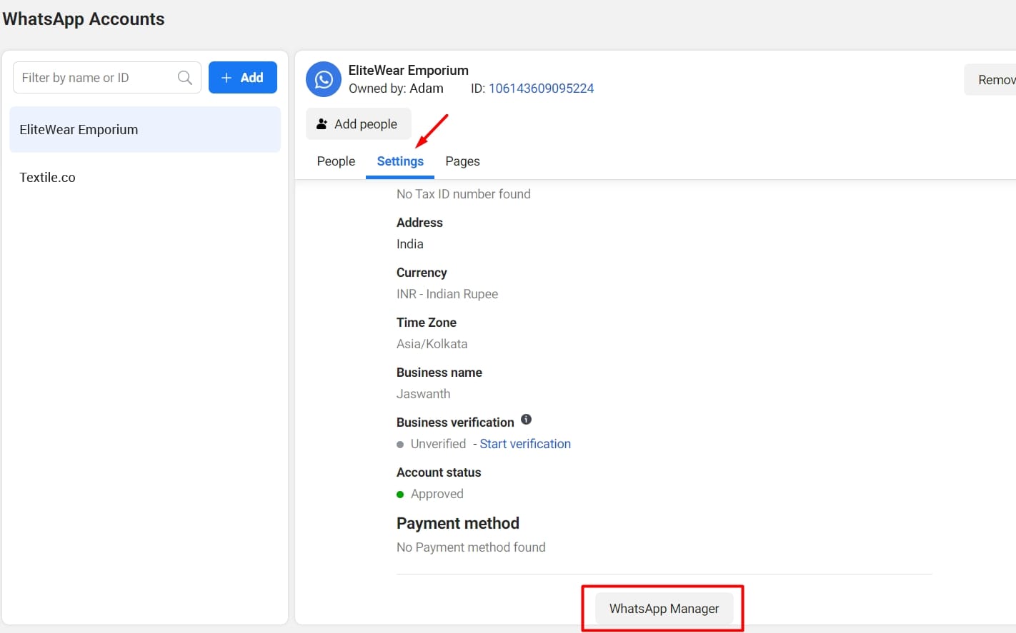Click the 'Owned by: Adam' text
Image resolution: width=1016 pixels, height=633 pixels.
pos(396,88)
